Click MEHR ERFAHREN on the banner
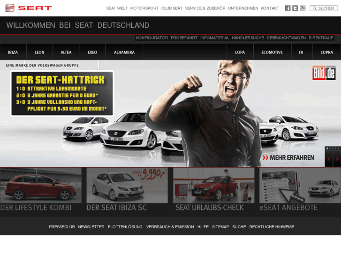The width and height of the screenshot is (341, 256). [x=288, y=158]
